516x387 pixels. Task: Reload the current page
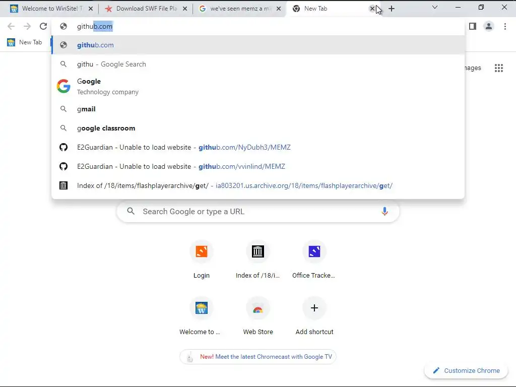tap(43, 26)
